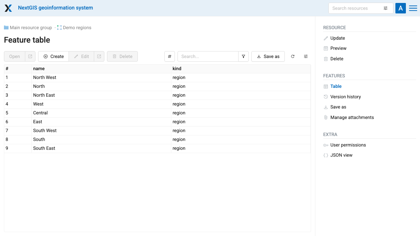
Task: Open the table filter funnel
Action: (243, 56)
